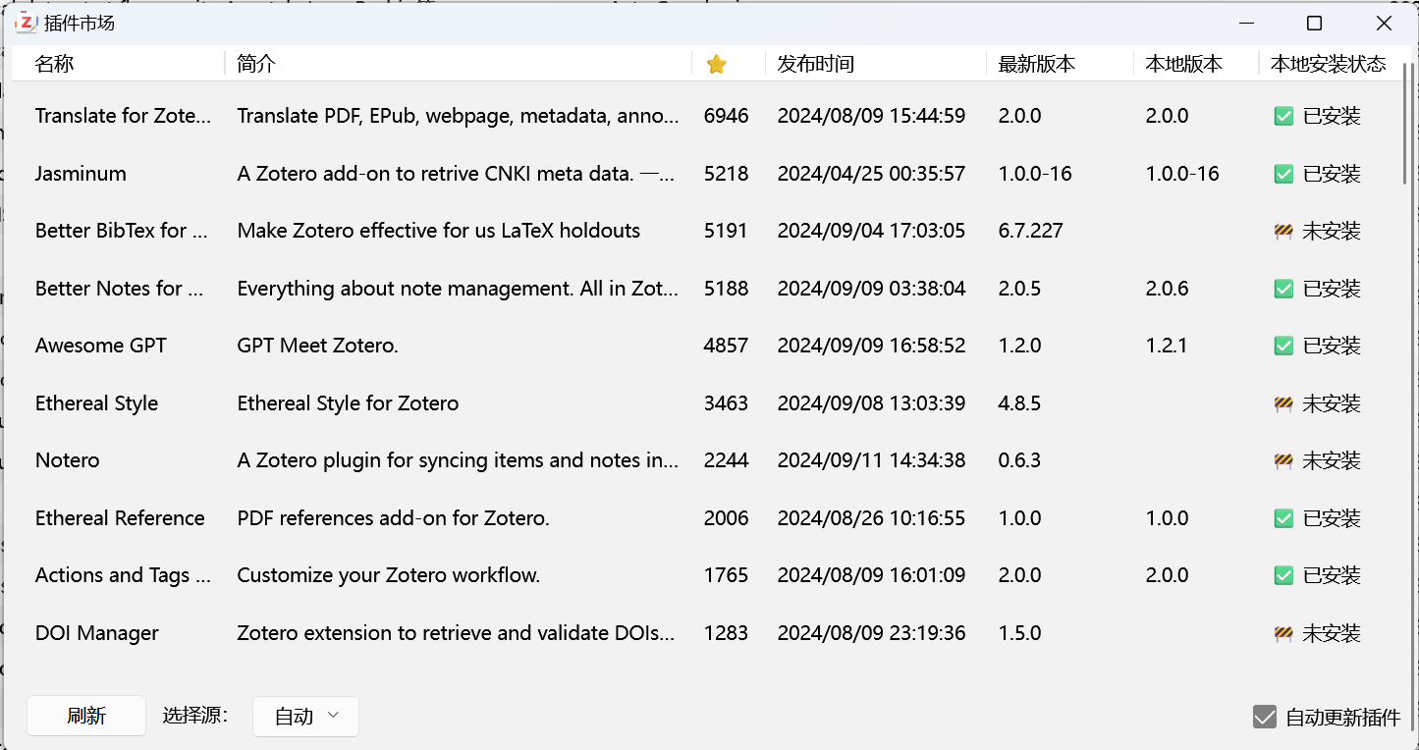This screenshot has height=750, width=1419.
Task: Select the Ethereal Reference plugin row
Action: click(120, 518)
